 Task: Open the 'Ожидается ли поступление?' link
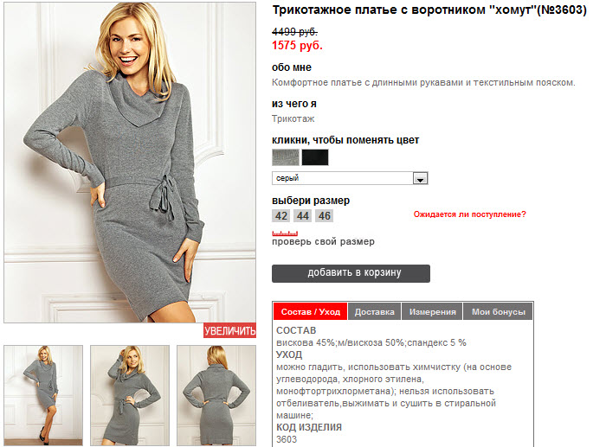tap(469, 214)
